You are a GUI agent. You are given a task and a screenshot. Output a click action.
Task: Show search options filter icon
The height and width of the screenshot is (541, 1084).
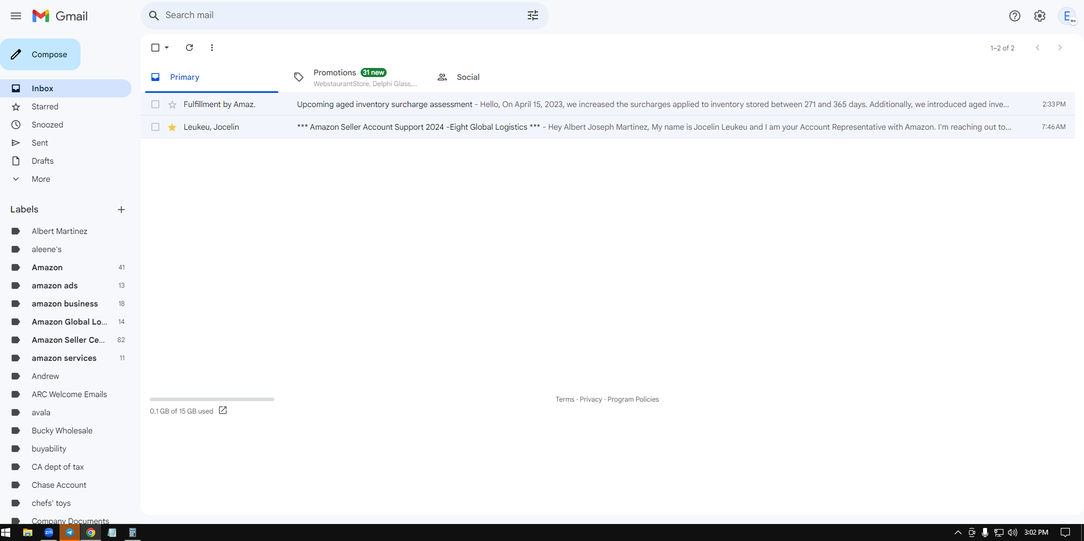533,15
